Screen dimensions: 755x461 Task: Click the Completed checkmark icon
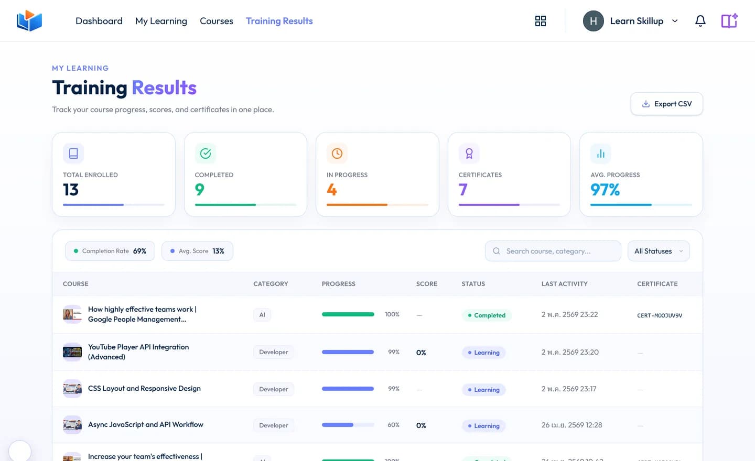point(206,153)
